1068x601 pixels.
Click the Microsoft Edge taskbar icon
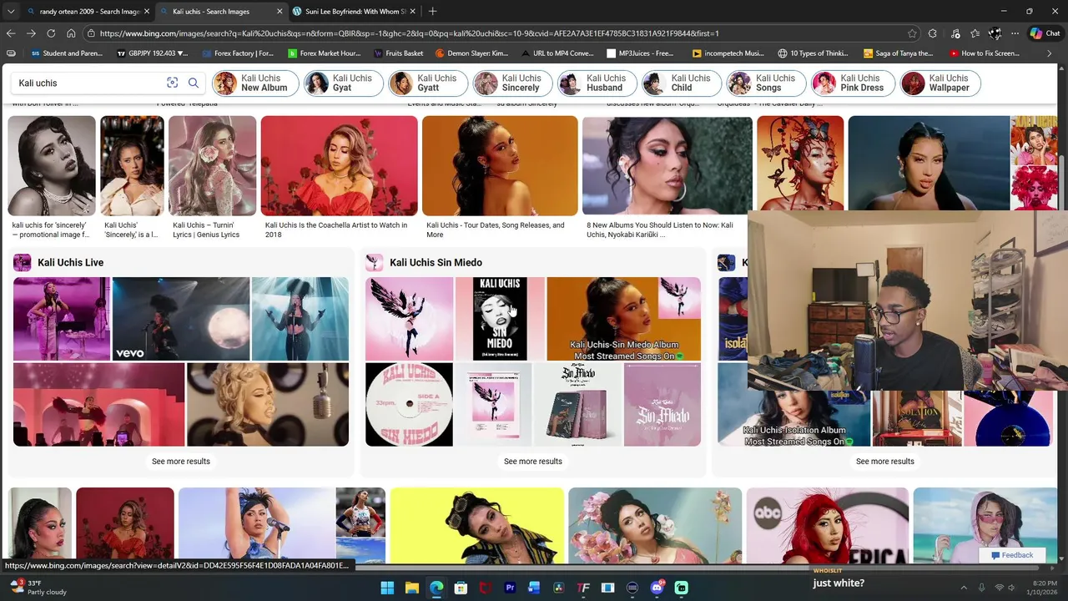coord(436,588)
